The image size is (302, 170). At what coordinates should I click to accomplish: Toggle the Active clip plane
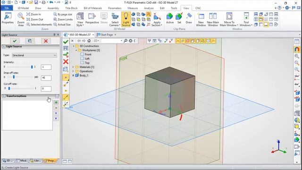170,18
